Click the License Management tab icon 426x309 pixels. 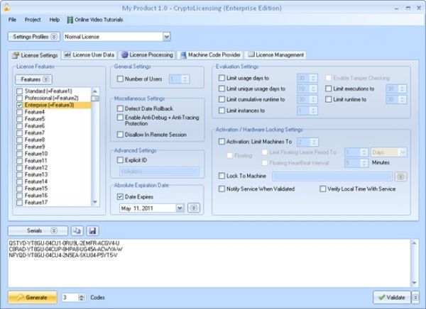pos(251,55)
